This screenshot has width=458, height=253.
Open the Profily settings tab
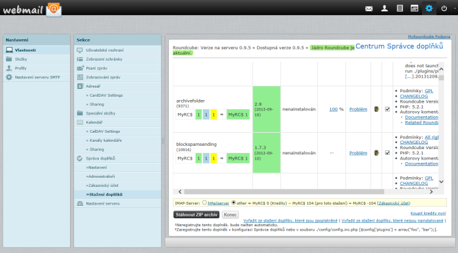tap(37, 68)
